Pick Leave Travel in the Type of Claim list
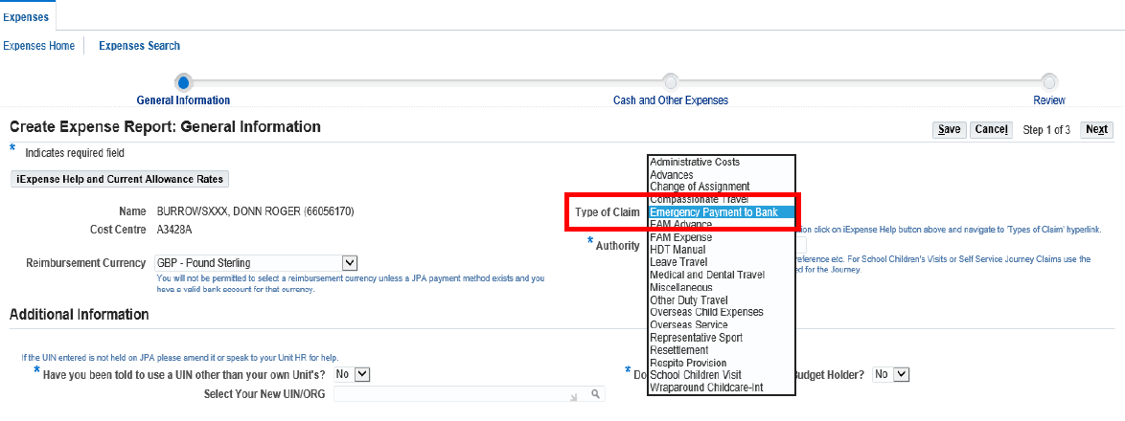The width and height of the screenshot is (1125, 421). [678, 262]
